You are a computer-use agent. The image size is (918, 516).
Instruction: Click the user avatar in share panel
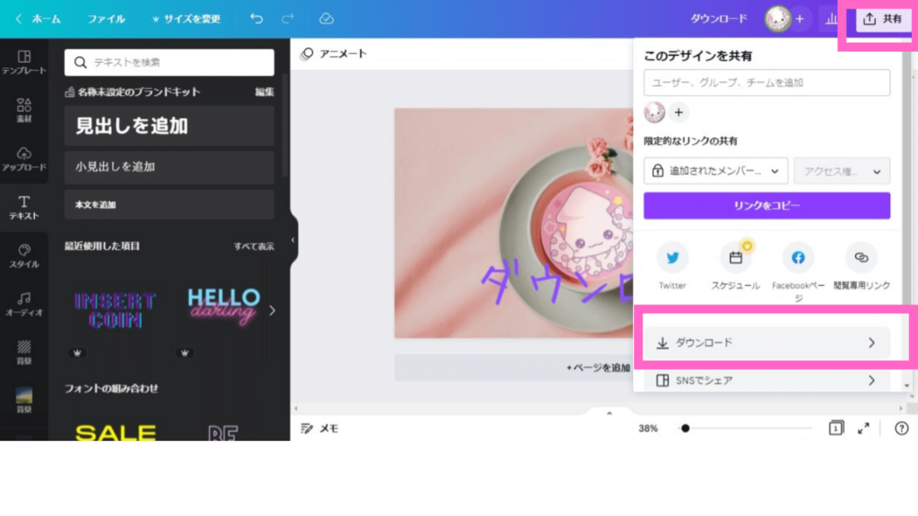coord(654,112)
